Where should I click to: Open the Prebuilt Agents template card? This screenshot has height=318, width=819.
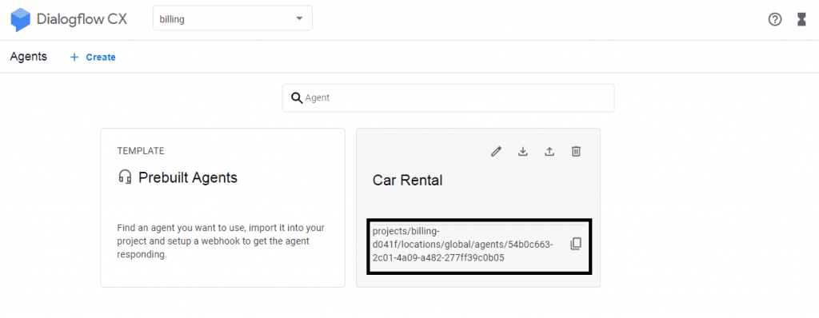[x=223, y=208]
